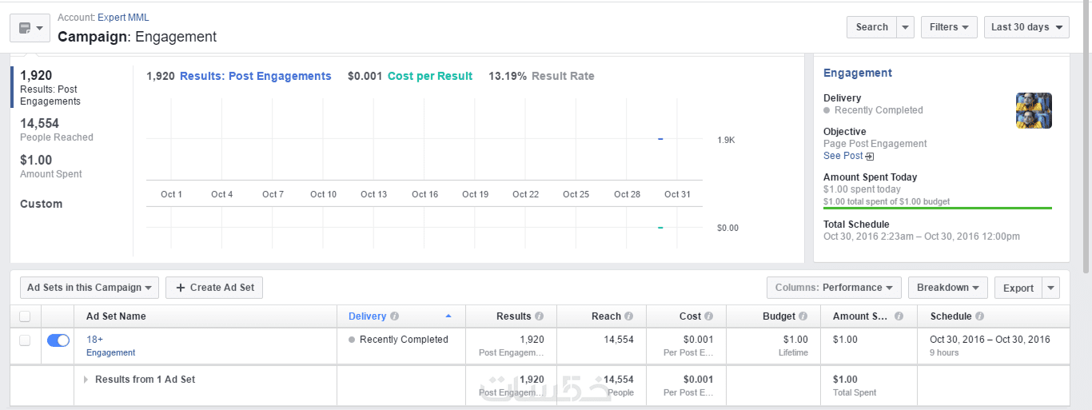This screenshot has width=1092, height=410.
Task: Check the select-all checkbox in table header
Action: point(25,316)
